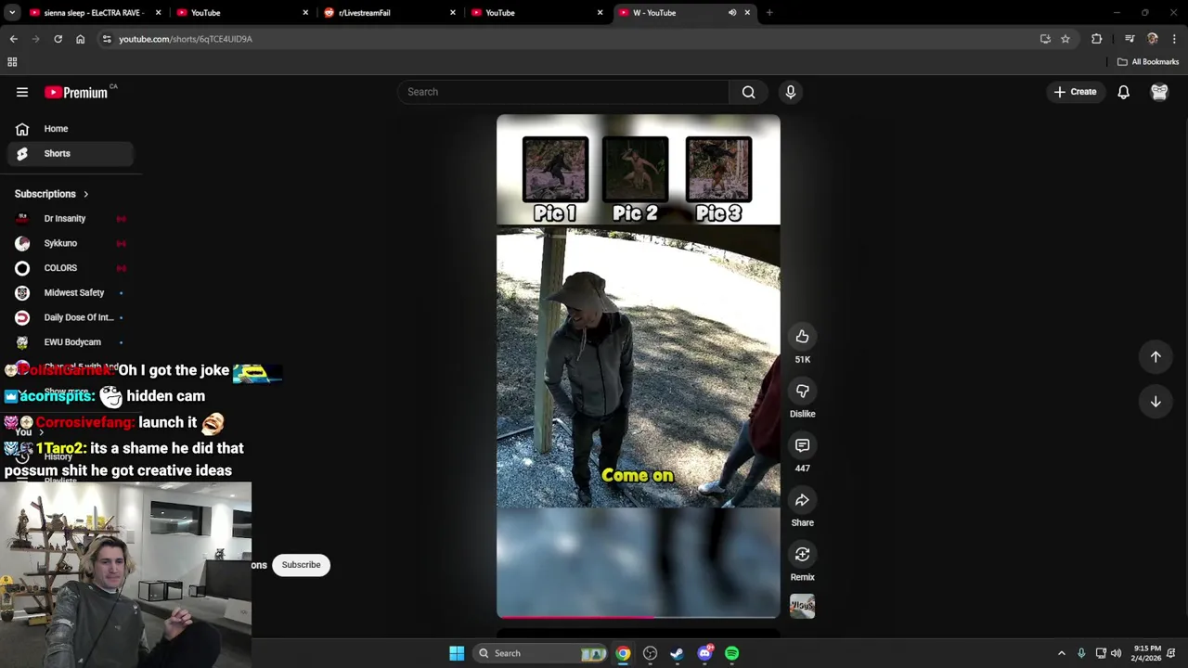1188x668 pixels.
Task: View site information icon in the address bar
Action: coord(107,39)
